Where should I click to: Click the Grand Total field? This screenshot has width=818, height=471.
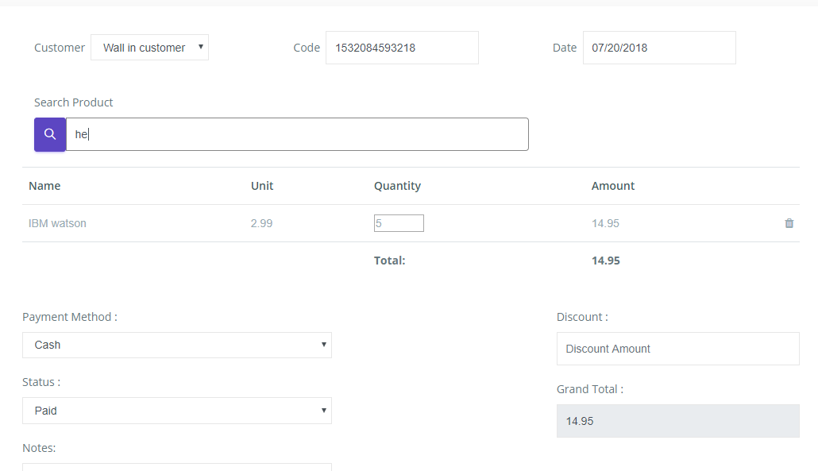(x=677, y=421)
